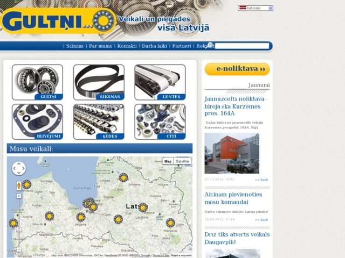Click the orange warehouse building photo
Viewport: 345px width, 258px height.
[232, 153]
